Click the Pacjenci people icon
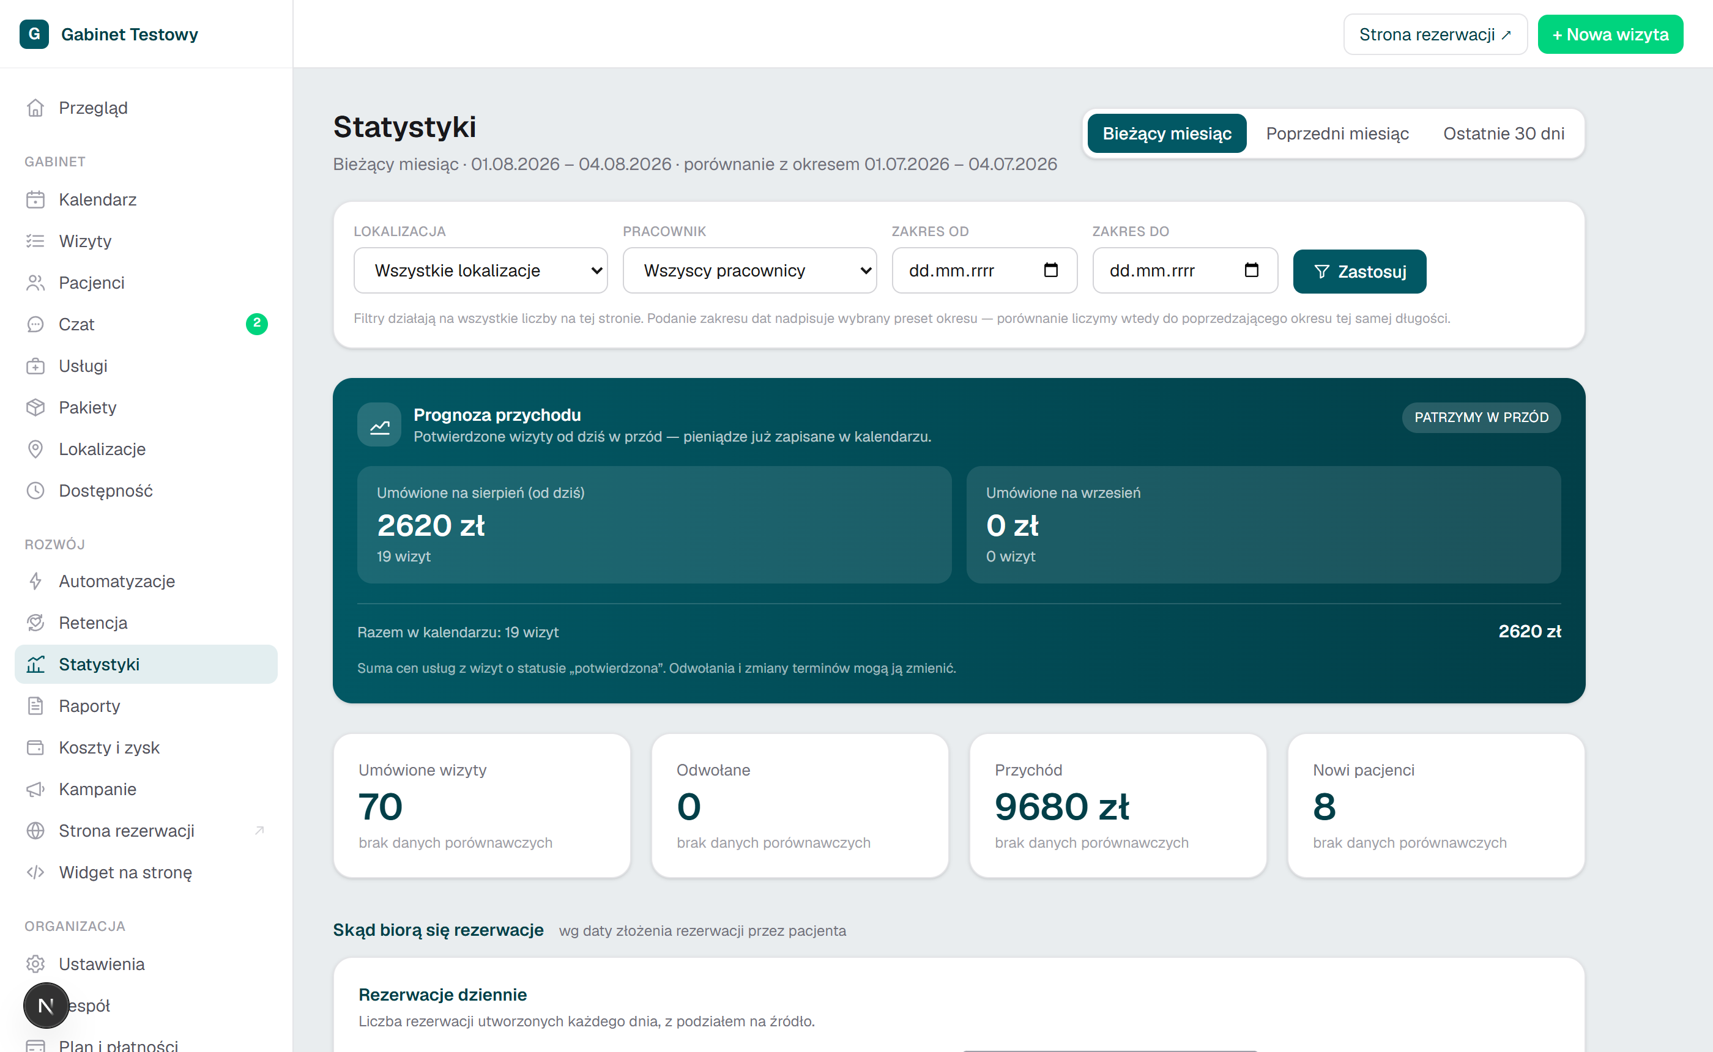Image resolution: width=1713 pixels, height=1052 pixels. 35,283
